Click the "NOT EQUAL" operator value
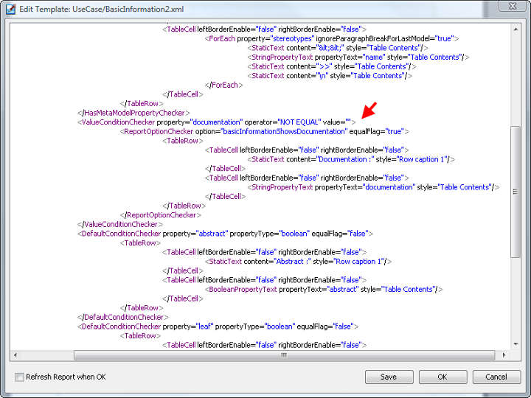Image resolution: width=531 pixels, height=398 pixels. coord(299,122)
